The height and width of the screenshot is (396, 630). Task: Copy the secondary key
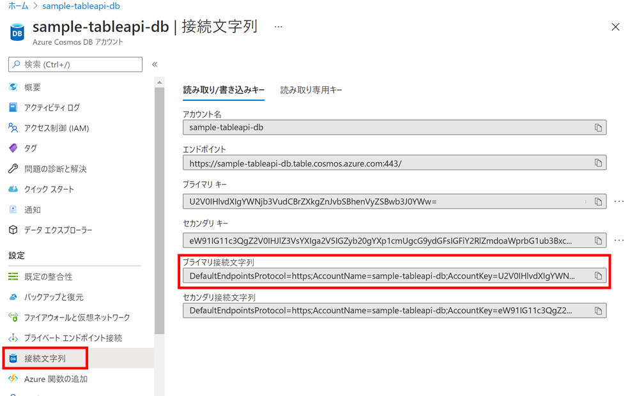[x=598, y=241]
